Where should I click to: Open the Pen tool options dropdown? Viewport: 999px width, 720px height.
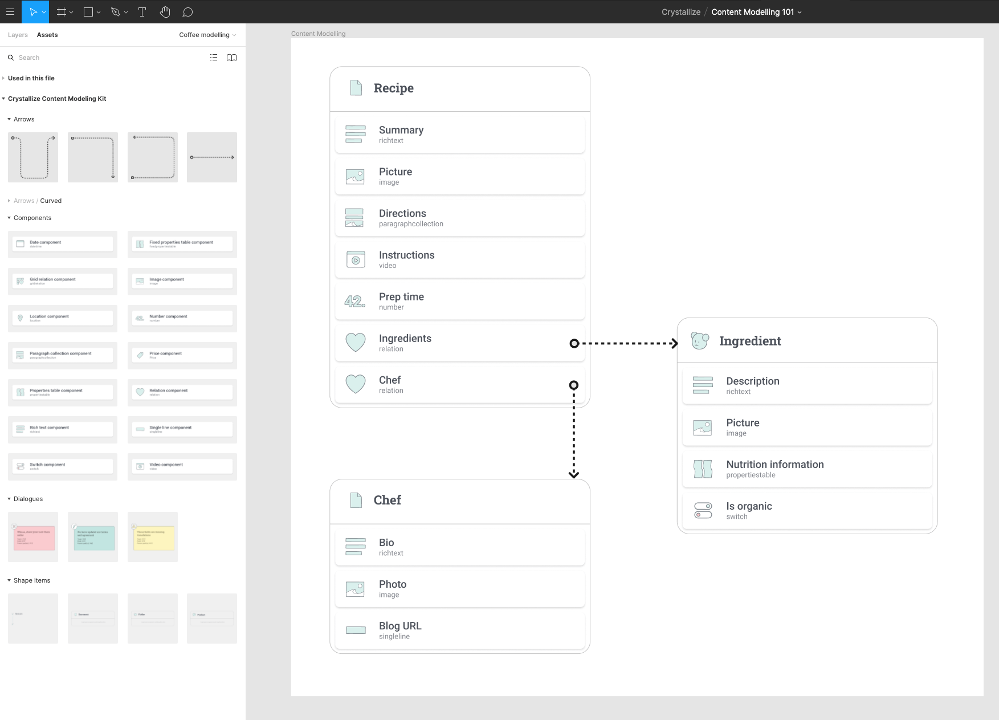coord(126,12)
